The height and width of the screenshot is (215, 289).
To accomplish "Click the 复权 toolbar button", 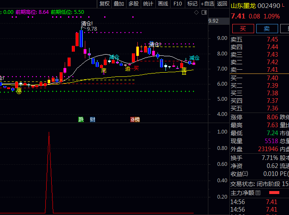I will (104, 4).
